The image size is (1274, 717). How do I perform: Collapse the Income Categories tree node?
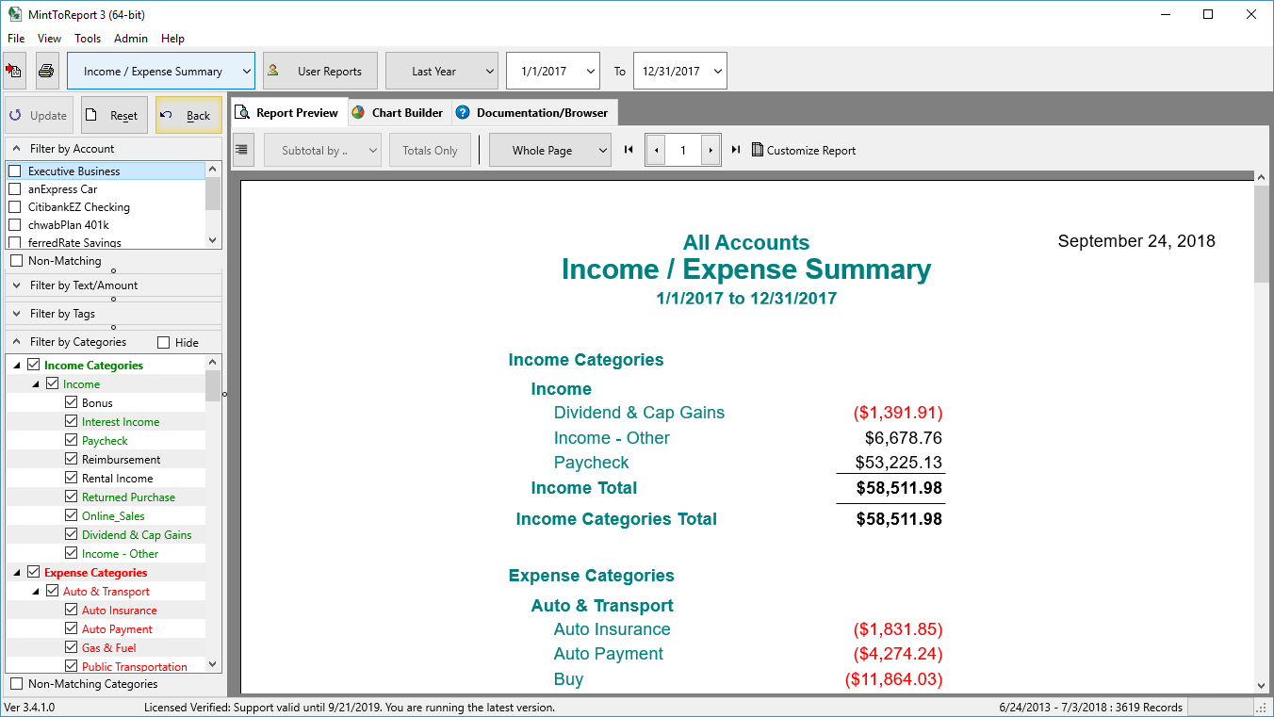coord(17,365)
